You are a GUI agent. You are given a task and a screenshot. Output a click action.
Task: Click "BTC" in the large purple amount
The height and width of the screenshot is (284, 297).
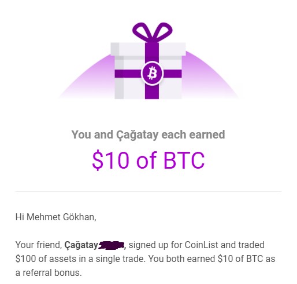tap(184, 161)
